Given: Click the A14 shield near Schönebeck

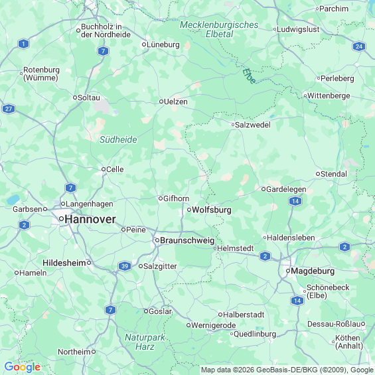Looking at the screenshot, I should coord(297,301).
